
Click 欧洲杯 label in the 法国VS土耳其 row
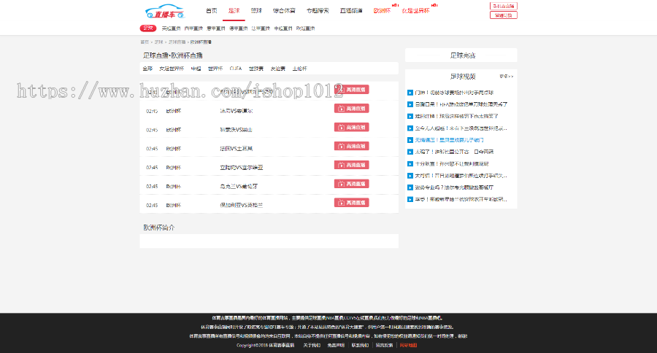[174, 149]
